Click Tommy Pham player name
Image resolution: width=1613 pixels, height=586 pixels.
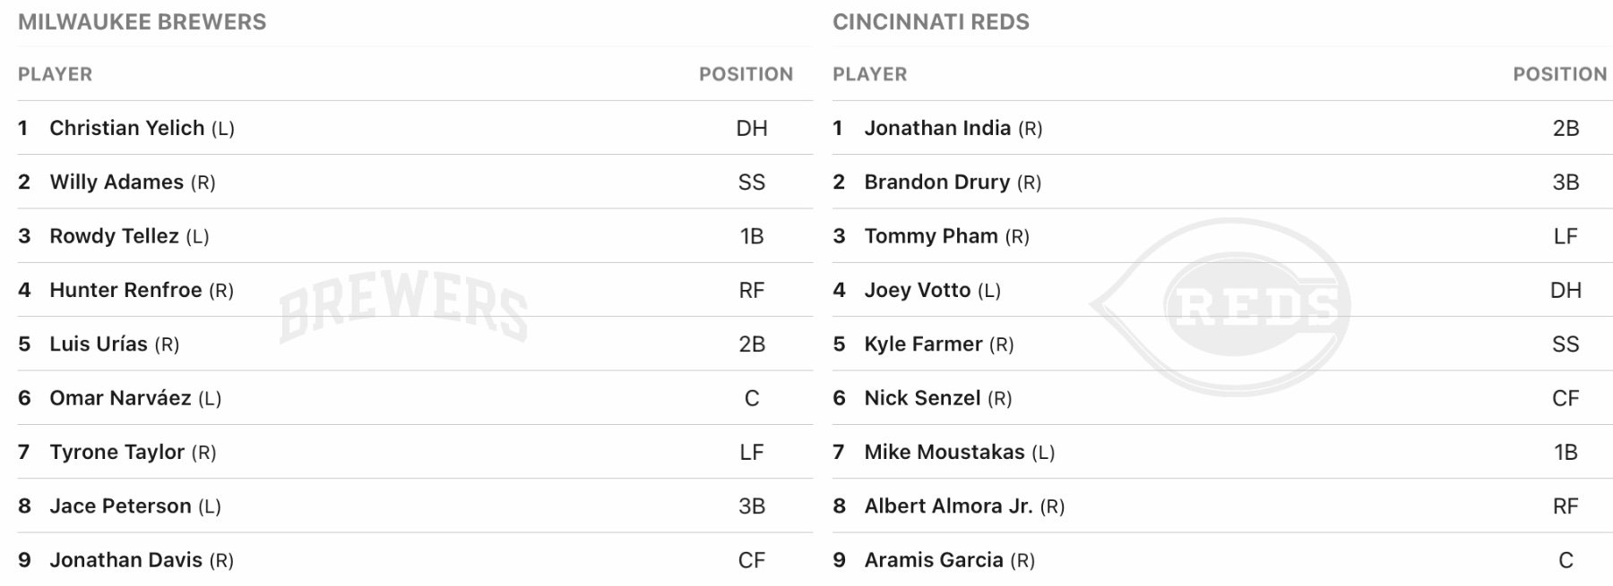click(x=931, y=236)
